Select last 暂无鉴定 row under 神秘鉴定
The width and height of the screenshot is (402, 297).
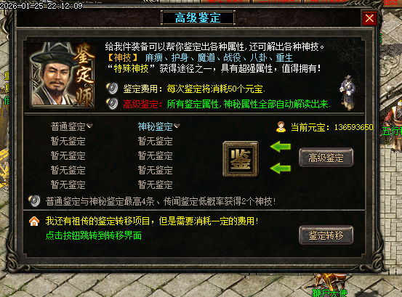pos(155,184)
